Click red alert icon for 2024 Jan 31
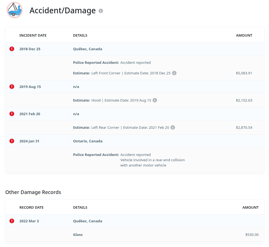 12,141
